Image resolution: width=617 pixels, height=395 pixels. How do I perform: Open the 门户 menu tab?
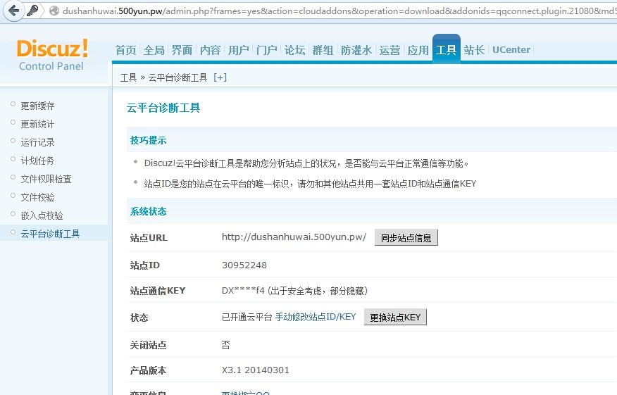click(267, 50)
